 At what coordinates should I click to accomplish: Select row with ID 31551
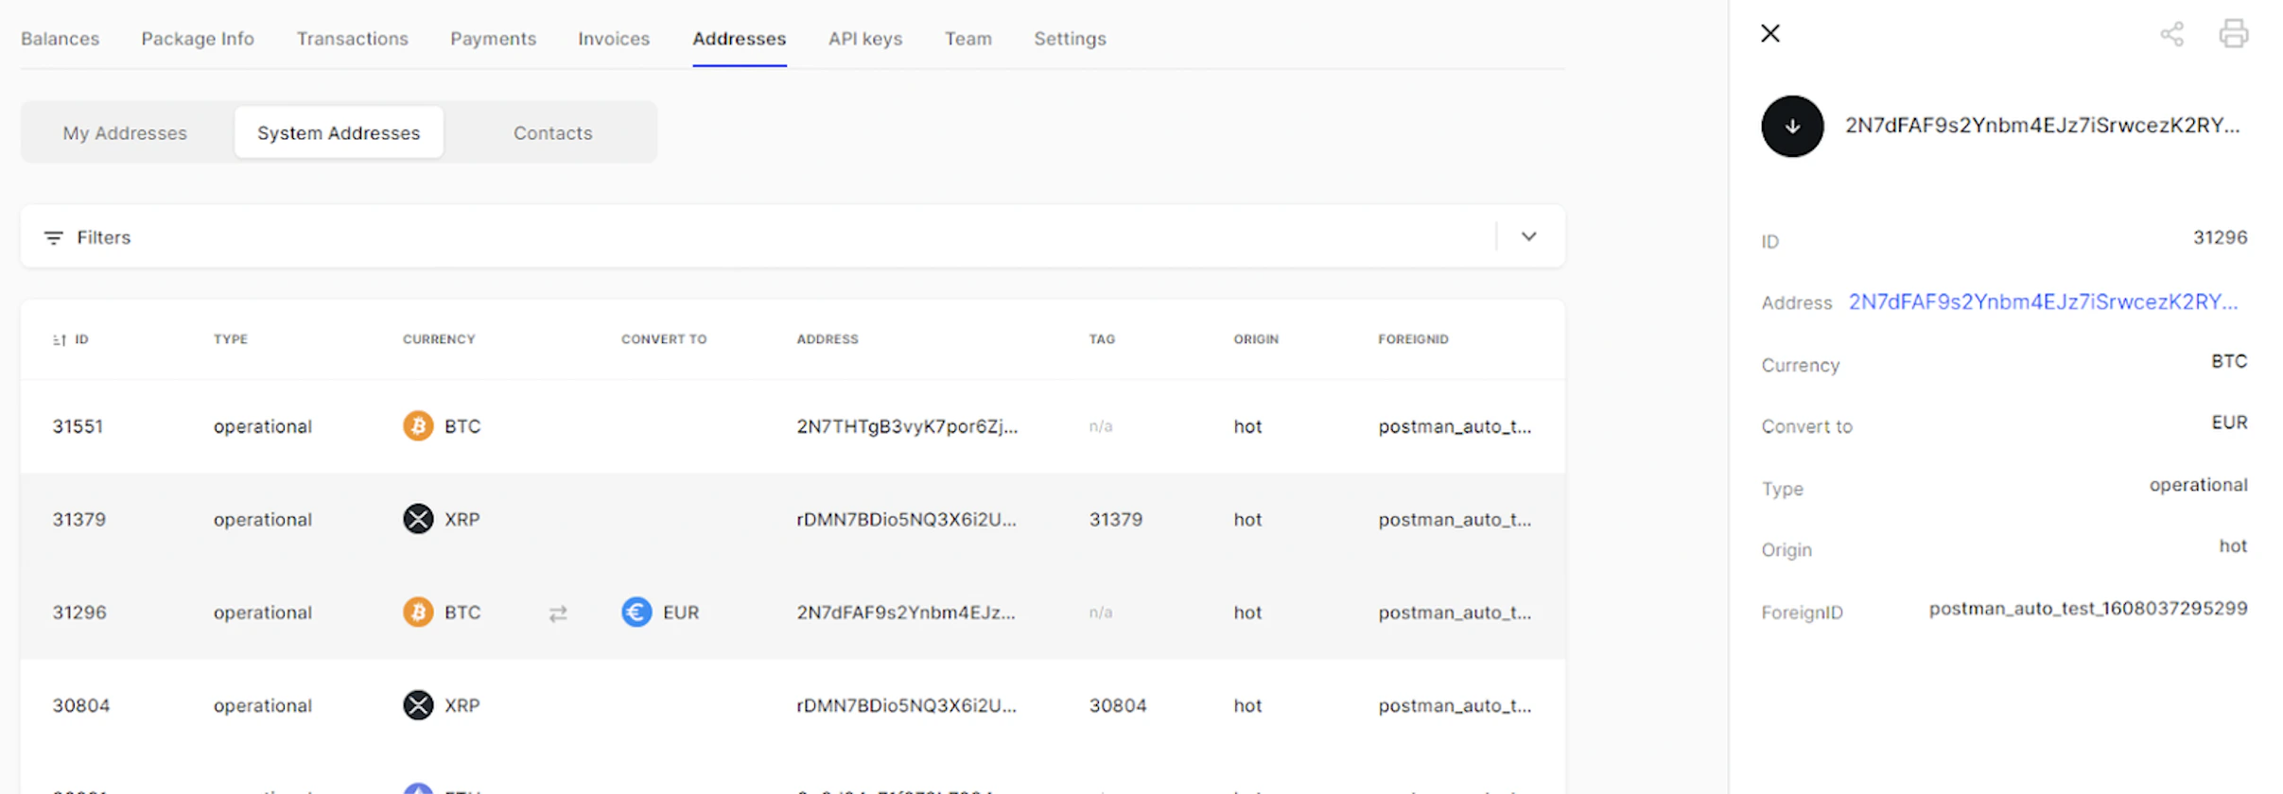point(793,426)
